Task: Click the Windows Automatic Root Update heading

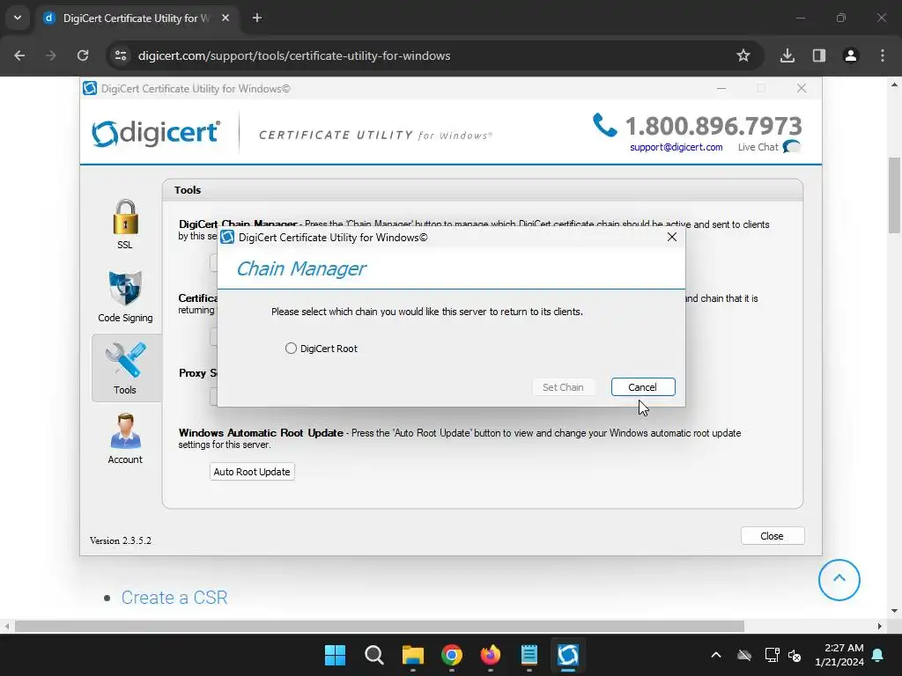Action: tap(261, 433)
